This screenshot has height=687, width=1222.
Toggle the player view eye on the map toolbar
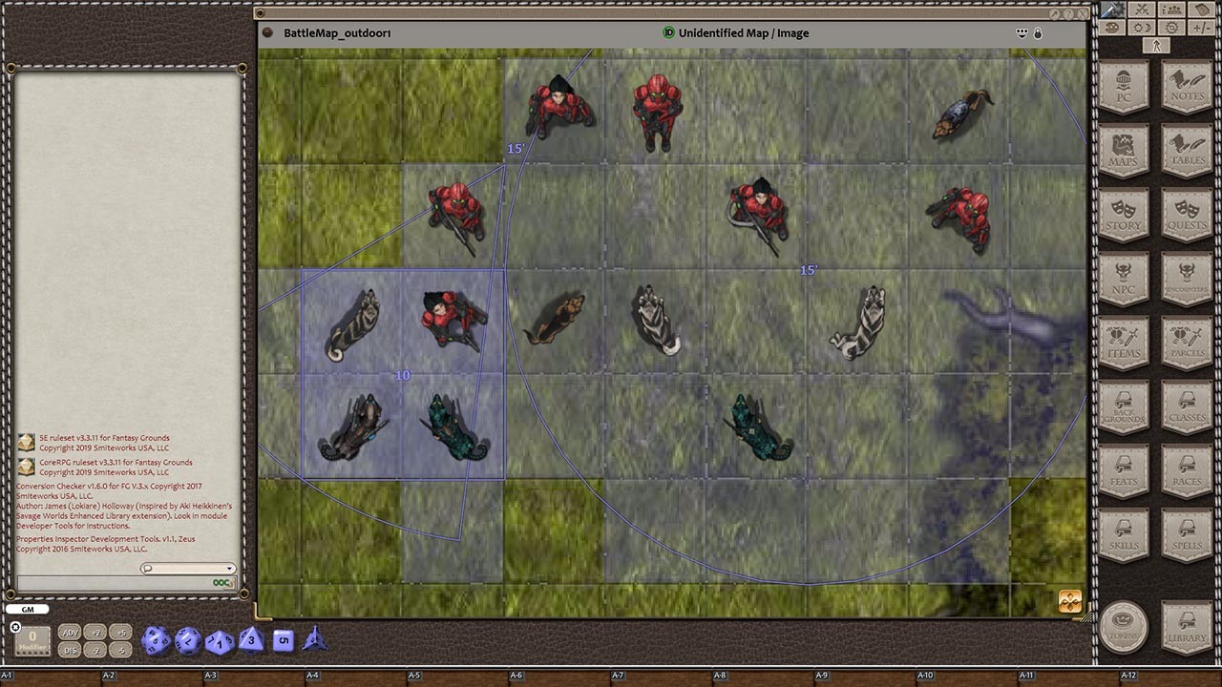1022,33
